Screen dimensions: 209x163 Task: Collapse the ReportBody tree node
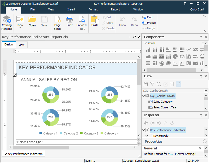pyautogui.click(x=147, y=136)
